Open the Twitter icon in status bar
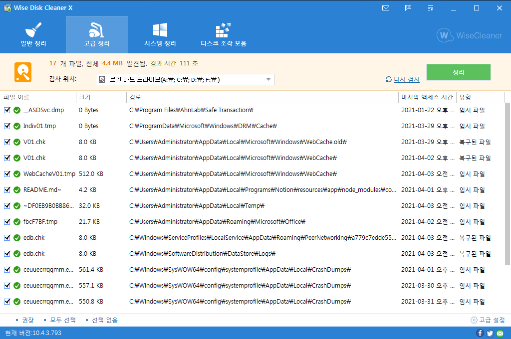511x339 pixels. pos(490,333)
